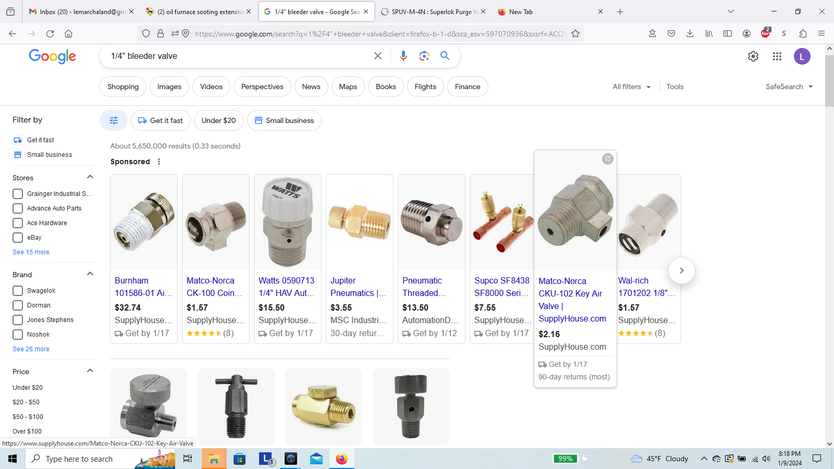
Task: Collapse the Price filter section
Action: (x=90, y=371)
